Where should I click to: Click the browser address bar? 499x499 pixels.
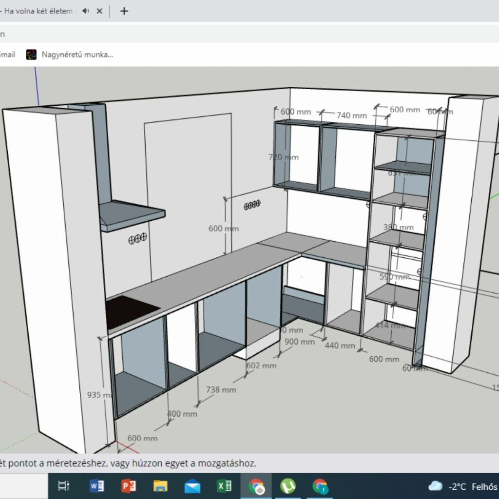(x=249, y=34)
